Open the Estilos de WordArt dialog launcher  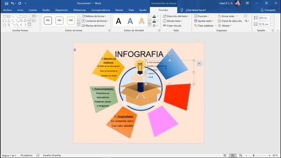(x=159, y=30)
